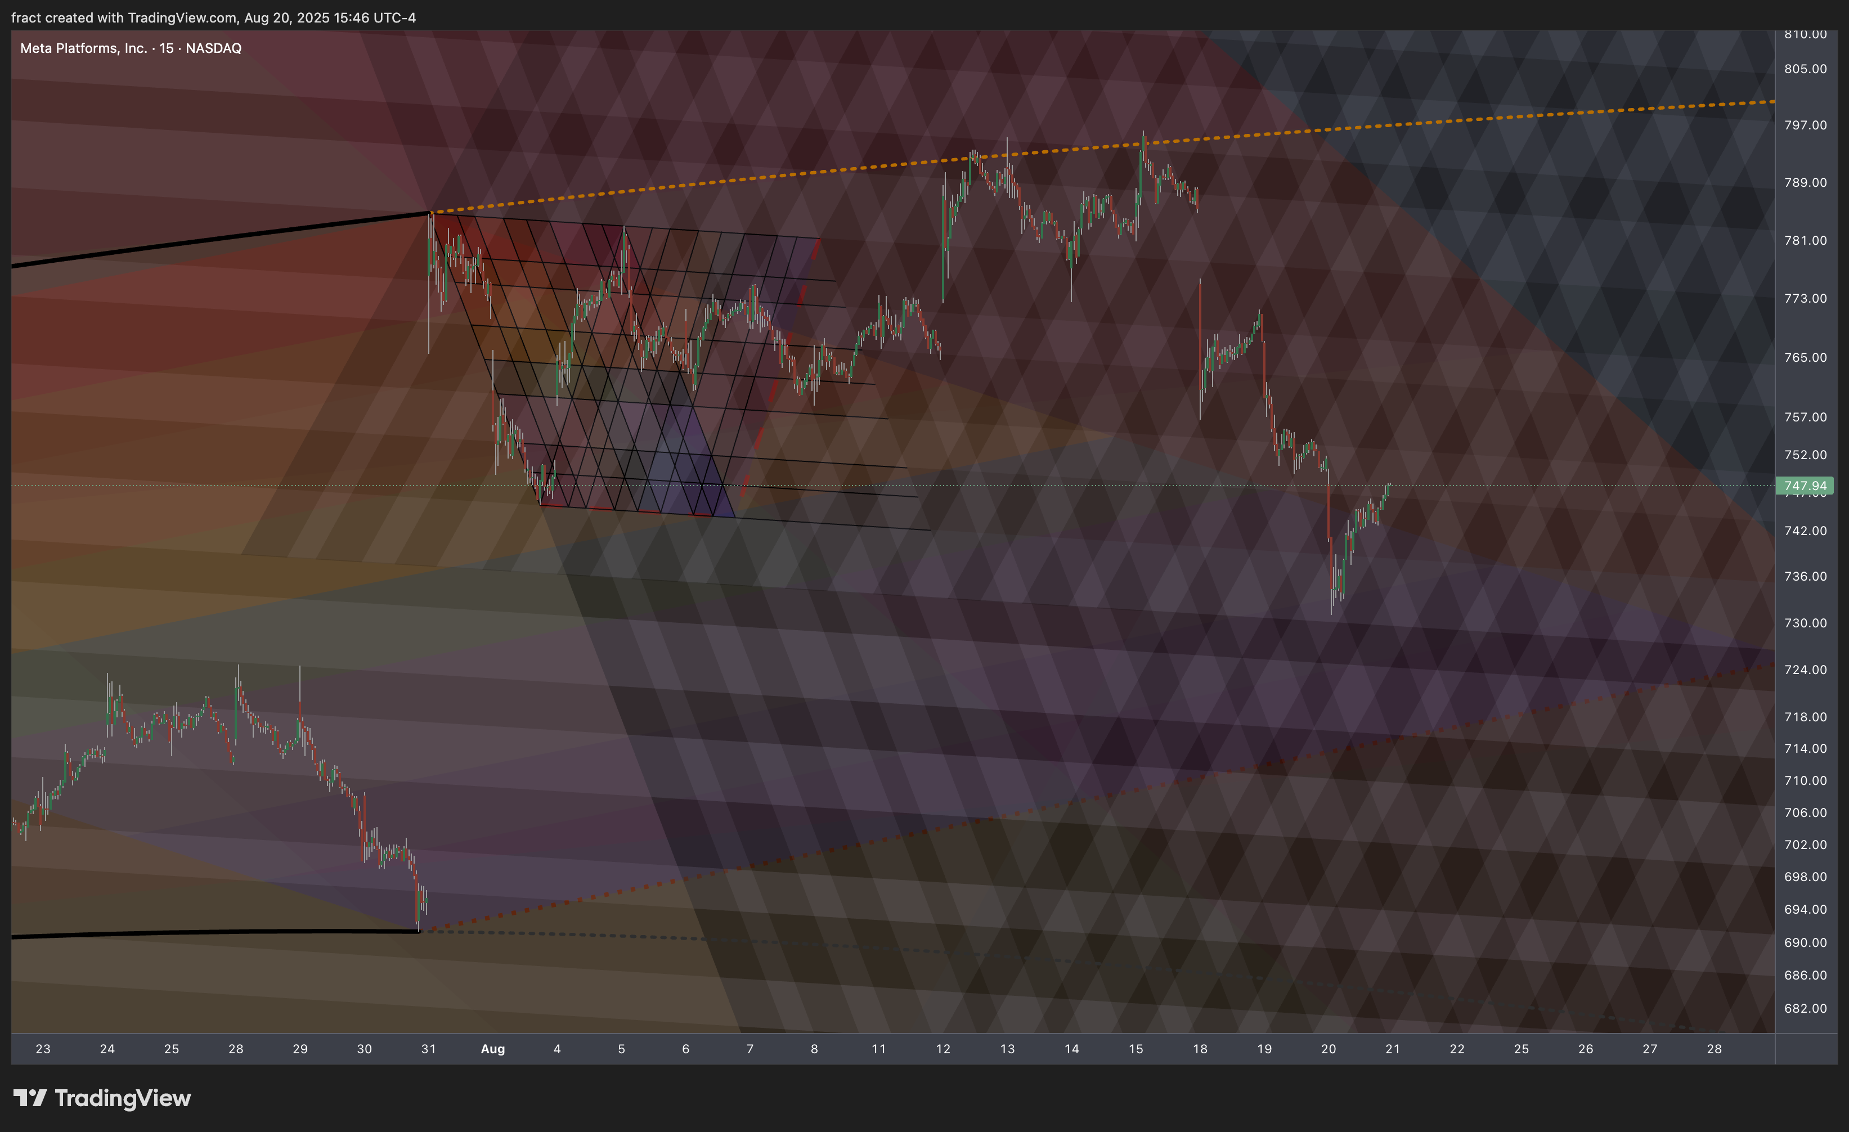Click date 22 on the time axis
This screenshot has height=1132, width=1849.
pyautogui.click(x=1457, y=1049)
